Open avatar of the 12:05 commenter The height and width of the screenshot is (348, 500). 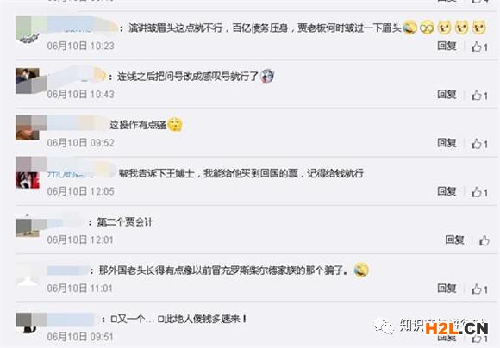[28, 176]
